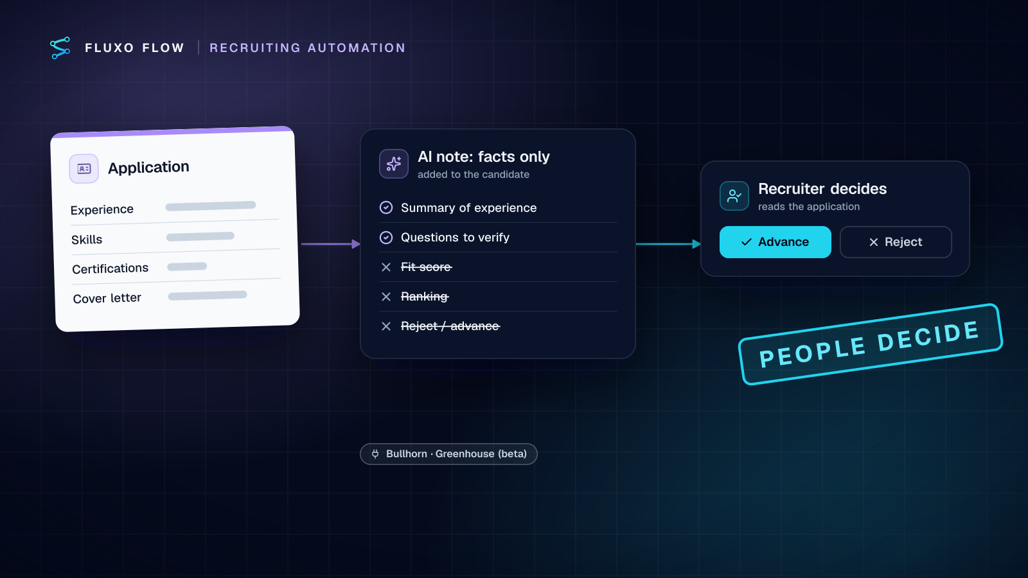Click the X icon beside Fit score
The image size is (1028, 578).
pyautogui.click(x=386, y=267)
